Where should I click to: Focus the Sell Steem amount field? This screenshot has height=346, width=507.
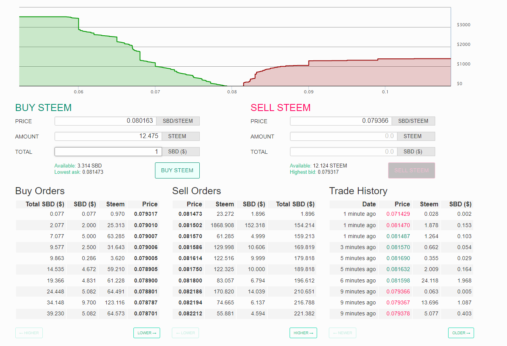(344, 136)
